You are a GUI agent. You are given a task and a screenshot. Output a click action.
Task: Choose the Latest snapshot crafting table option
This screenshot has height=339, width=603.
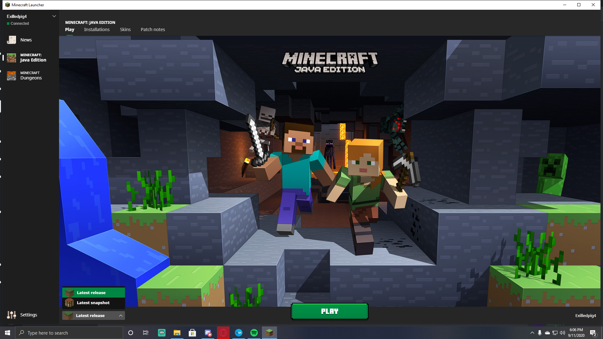[x=69, y=303]
